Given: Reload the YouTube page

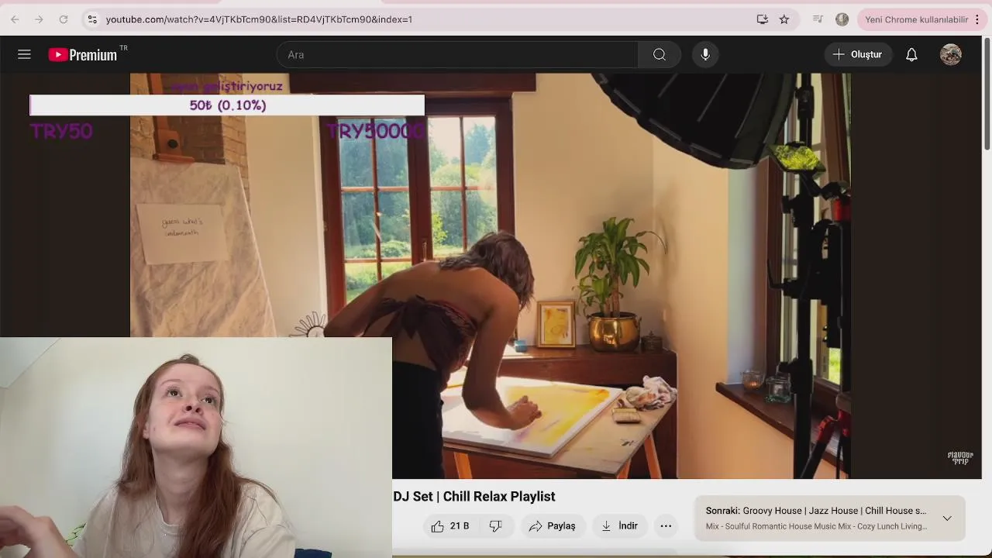Looking at the screenshot, I should 64,19.
